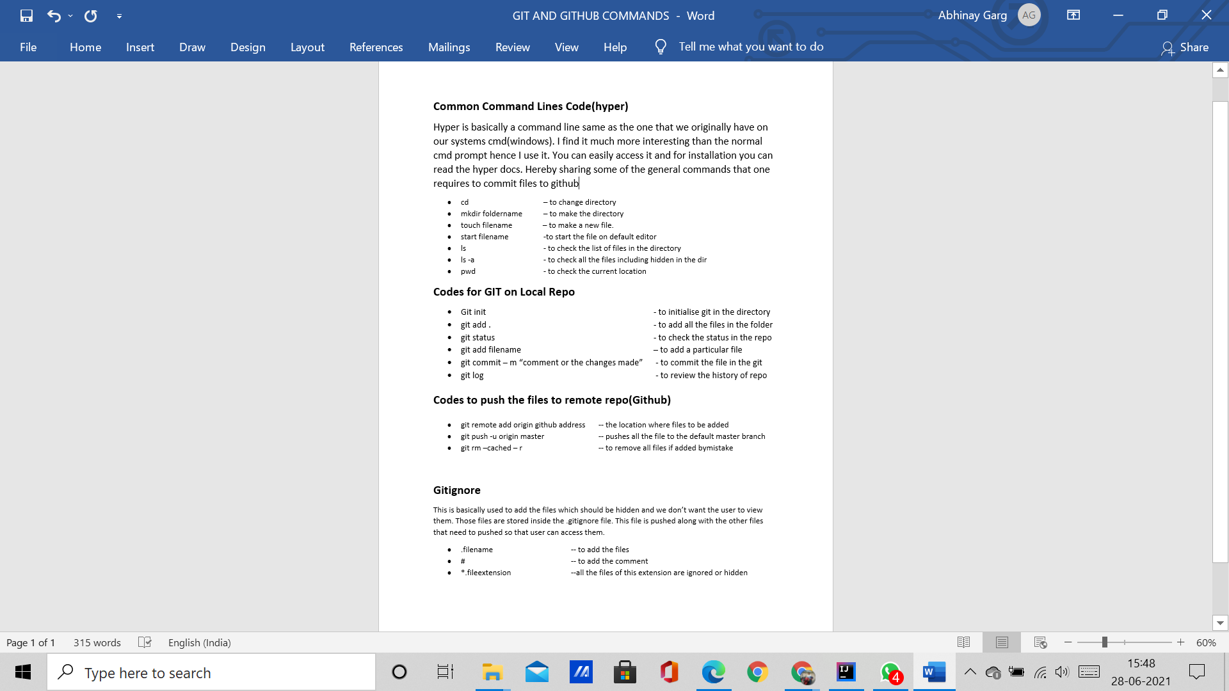This screenshot has height=691, width=1229.
Task: Switch to Print Layout view
Action: pos(1002,642)
